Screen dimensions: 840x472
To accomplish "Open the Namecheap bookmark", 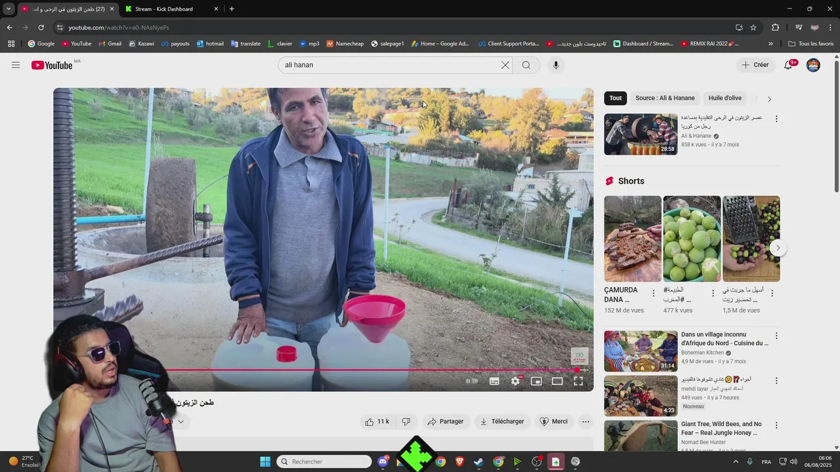I will (344, 44).
